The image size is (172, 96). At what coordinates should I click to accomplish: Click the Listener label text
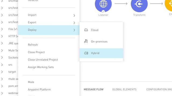tap(103, 15)
